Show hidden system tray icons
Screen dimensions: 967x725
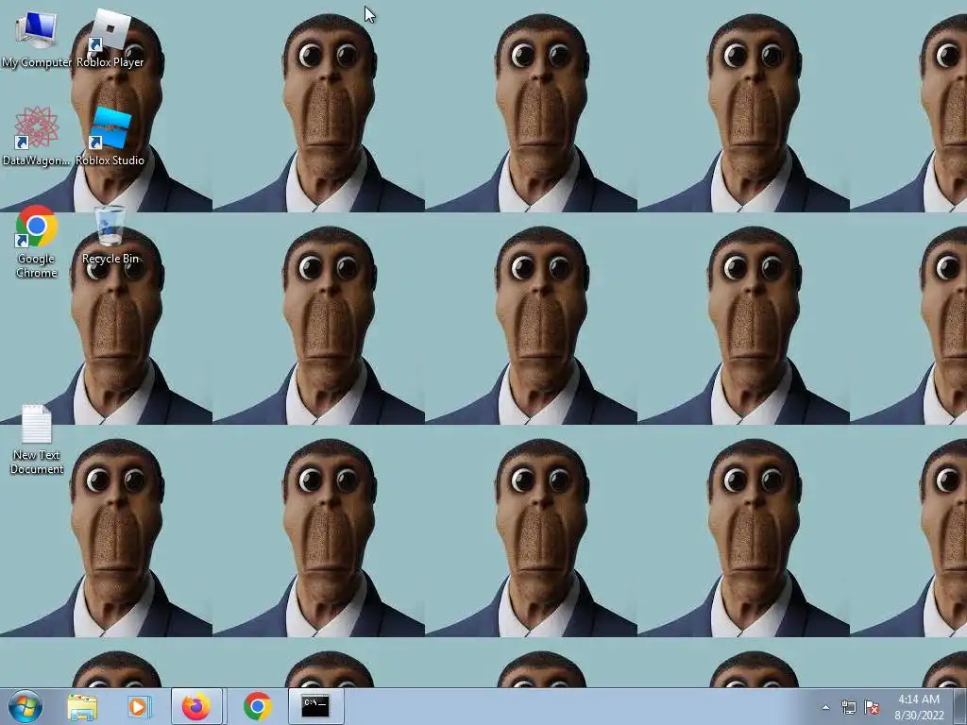coord(825,707)
